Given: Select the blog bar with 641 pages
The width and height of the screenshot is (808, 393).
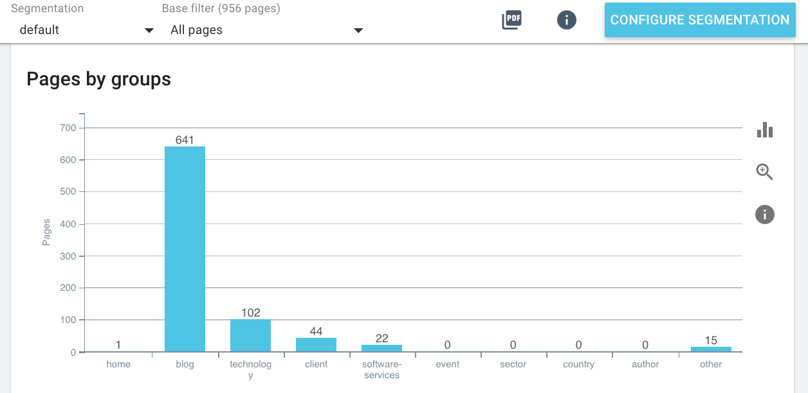Looking at the screenshot, I should click(185, 249).
